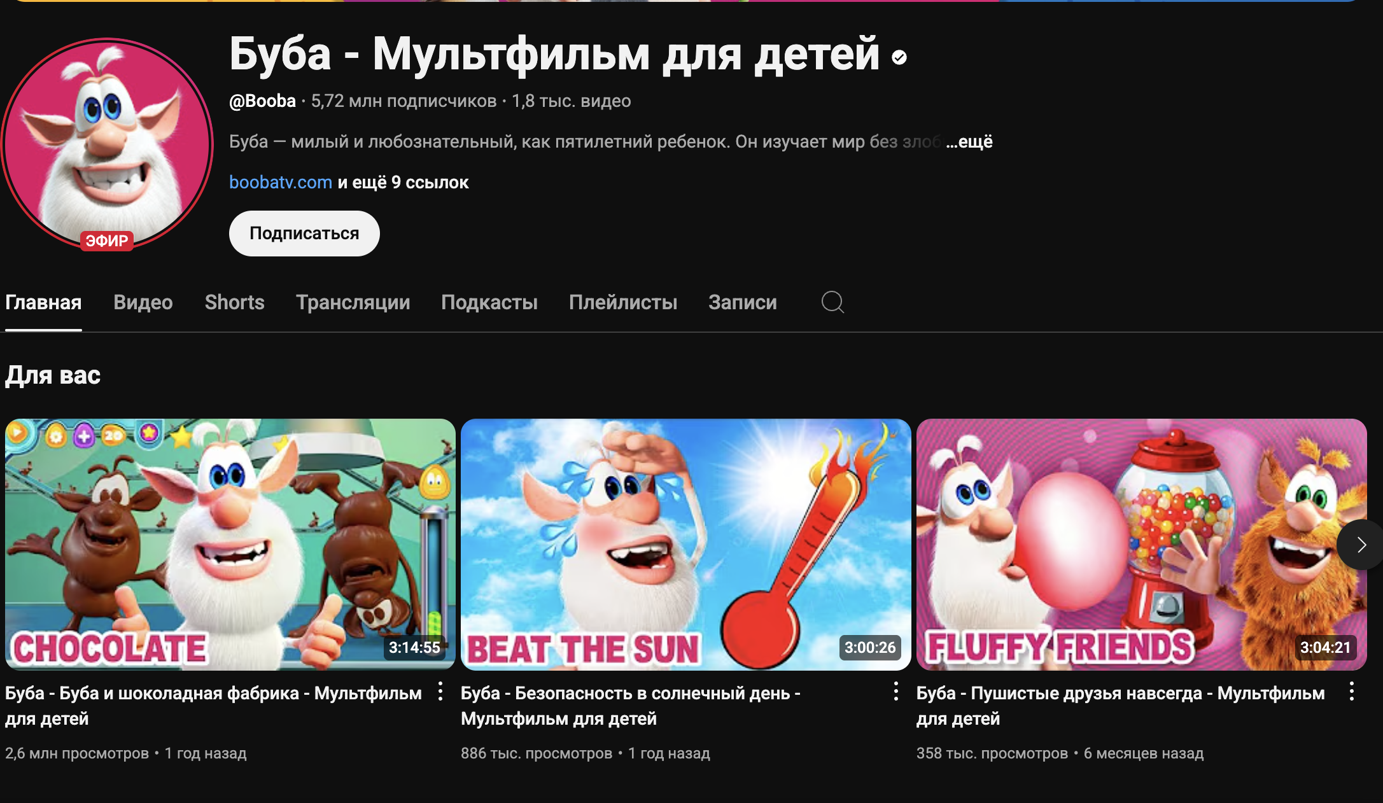Open the boobatv.com link
The height and width of the screenshot is (803, 1383).
point(281,183)
